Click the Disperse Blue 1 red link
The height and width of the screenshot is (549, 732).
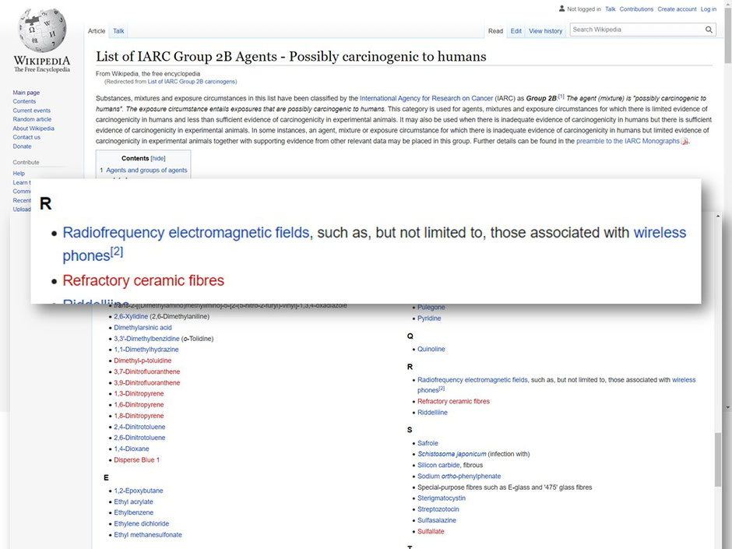(137, 460)
